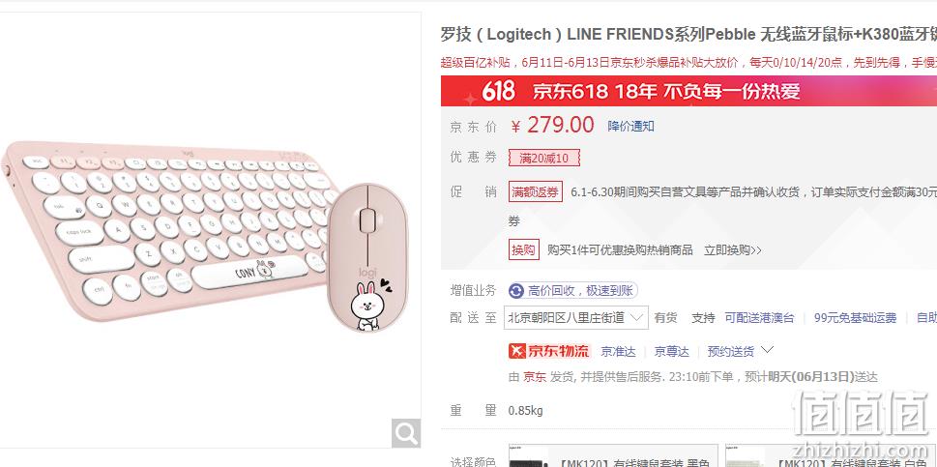
Task: Click the 满额返券 promotion tag
Action: click(x=536, y=191)
